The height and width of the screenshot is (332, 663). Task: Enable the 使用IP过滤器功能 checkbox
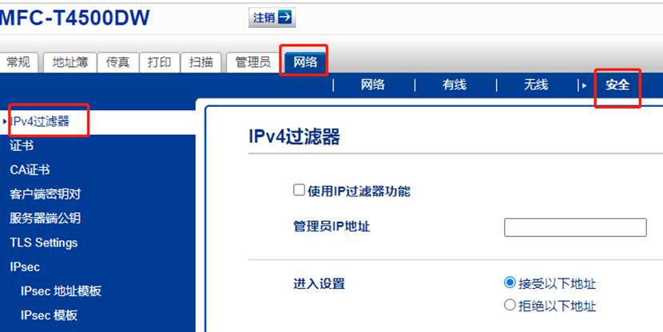300,191
